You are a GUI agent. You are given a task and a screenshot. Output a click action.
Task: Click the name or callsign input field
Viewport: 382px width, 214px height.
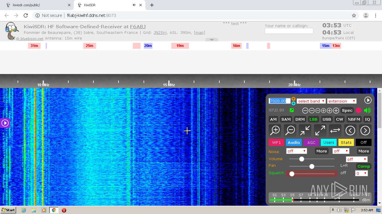coord(289,31)
